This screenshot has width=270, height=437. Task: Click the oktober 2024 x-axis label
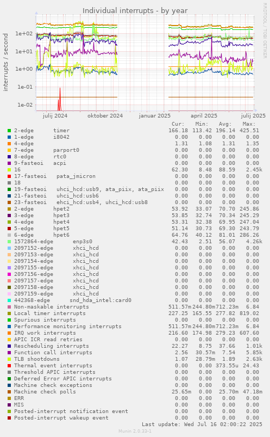105,116
